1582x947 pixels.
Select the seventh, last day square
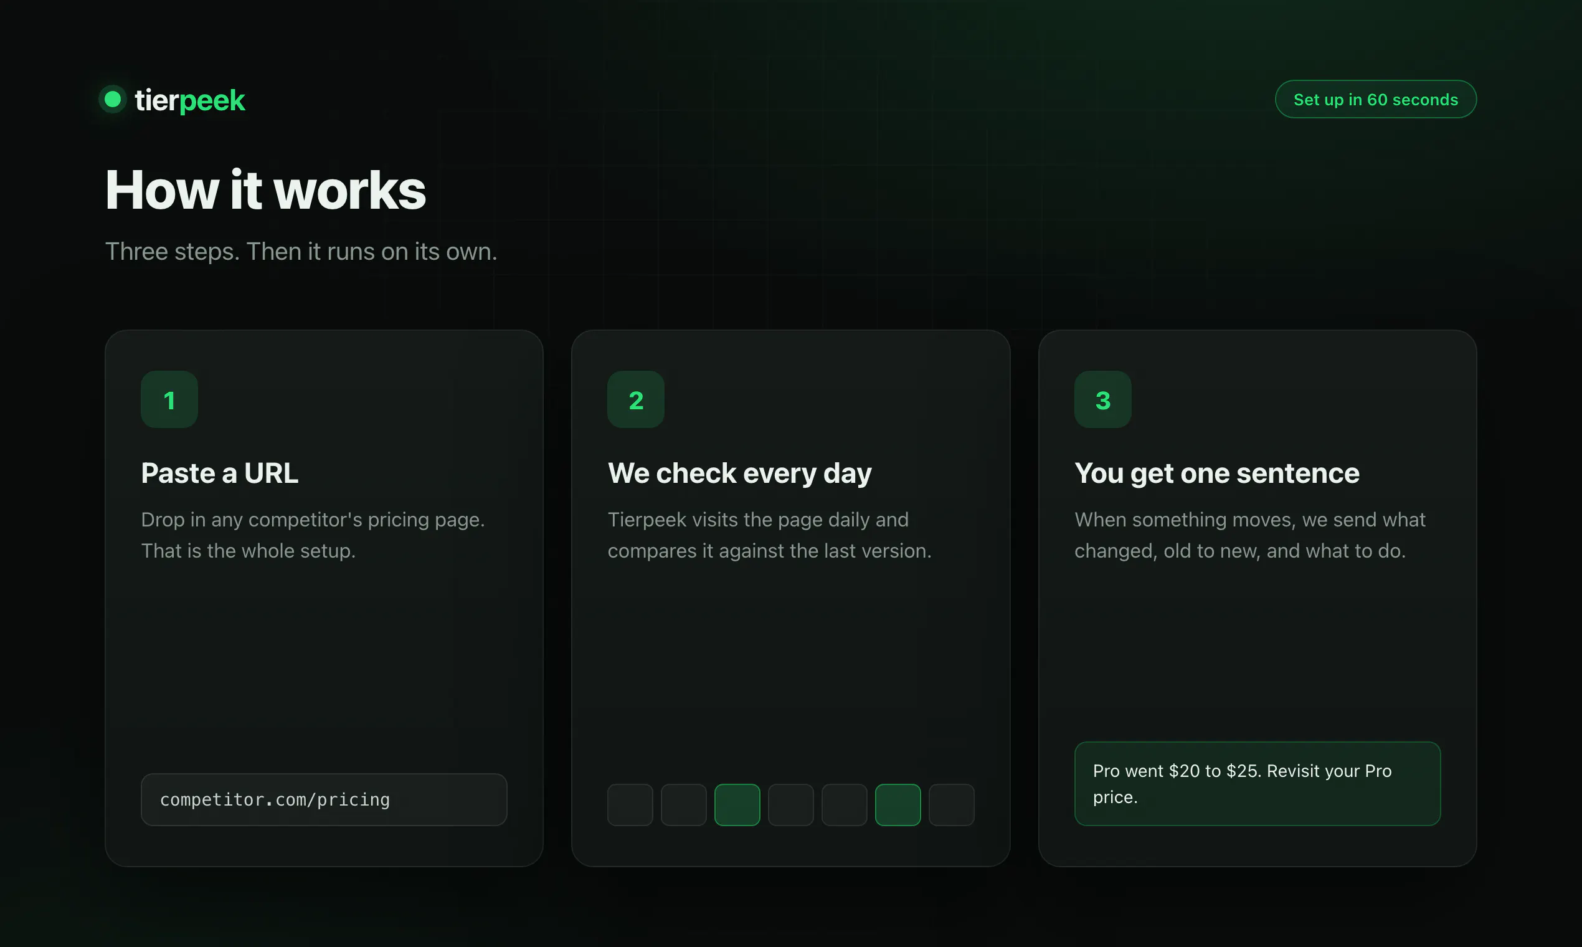(952, 805)
